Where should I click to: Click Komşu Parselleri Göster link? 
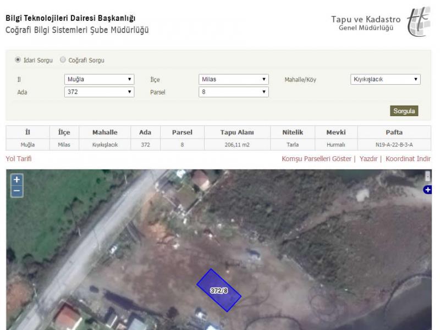316,159
